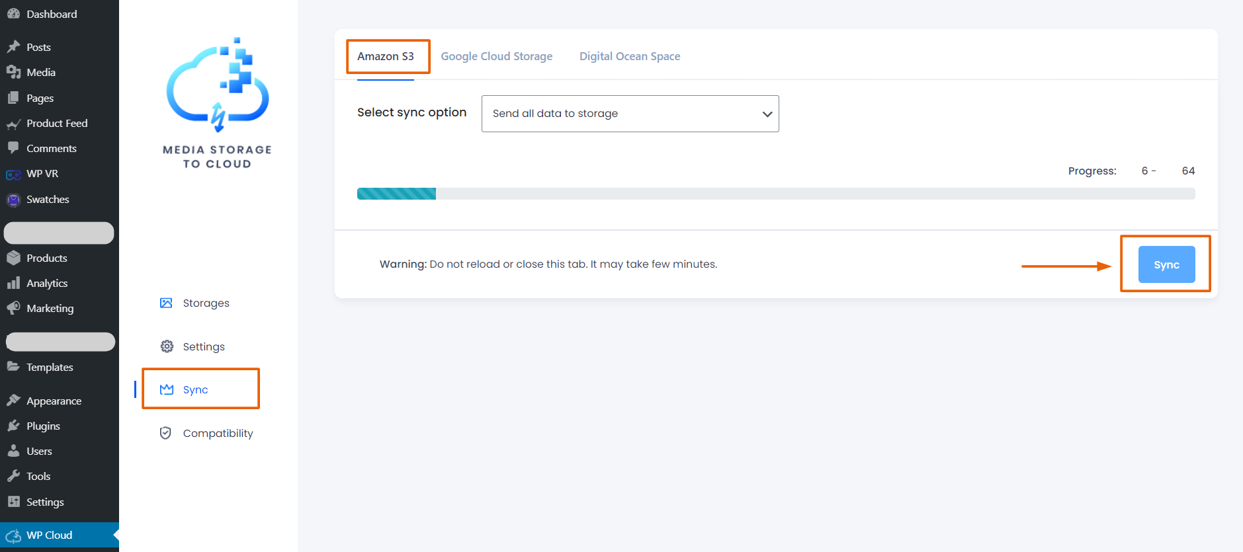Click the WP Cloud sync icon
Image resolution: width=1243 pixels, height=552 pixels.
click(x=13, y=535)
